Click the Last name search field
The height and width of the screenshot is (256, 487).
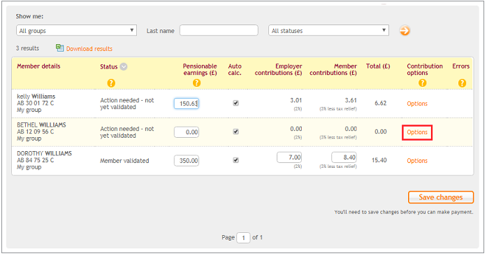219,30
